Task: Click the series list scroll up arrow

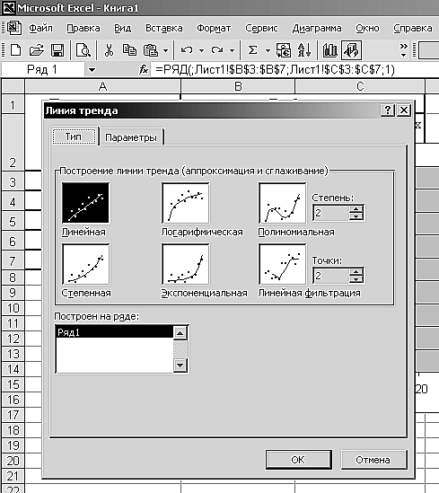Action: pyautogui.click(x=180, y=333)
